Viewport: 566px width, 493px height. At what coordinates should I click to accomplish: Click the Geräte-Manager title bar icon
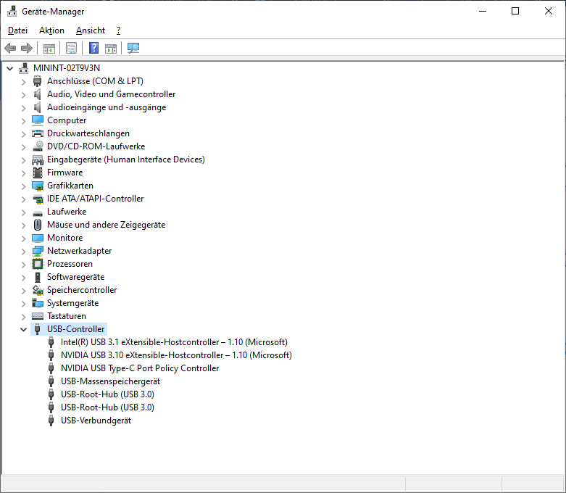coord(12,11)
